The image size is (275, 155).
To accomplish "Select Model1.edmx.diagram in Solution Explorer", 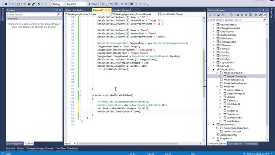I will click(235, 83).
